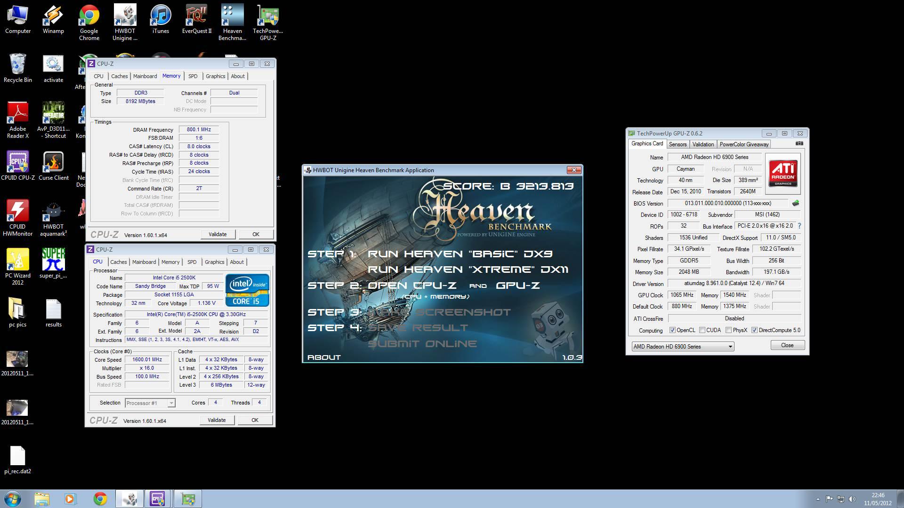Screen dimensions: 904x508
Task: Open Windows Explorer from taskbar
Action: click(x=41, y=499)
